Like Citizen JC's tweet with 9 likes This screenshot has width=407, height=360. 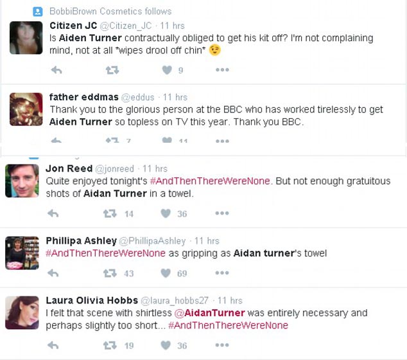coord(168,71)
